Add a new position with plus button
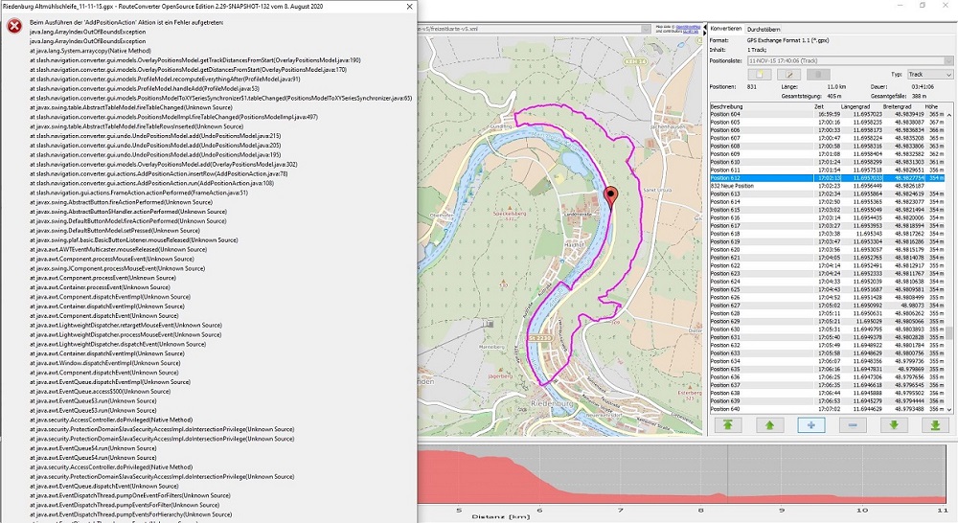The height and width of the screenshot is (523, 958). (810, 424)
